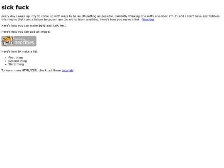Image resolution: width=224 pixels, height=168 pixels.
Task: Click the italic word 'italic'
Action: [x=56, y=26]
